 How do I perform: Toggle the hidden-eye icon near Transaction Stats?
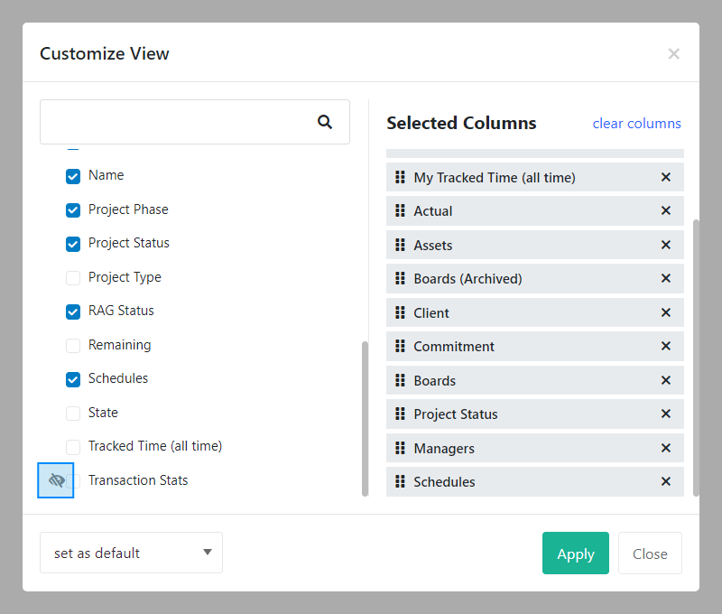pyautogui.click(x=55, y=479)
